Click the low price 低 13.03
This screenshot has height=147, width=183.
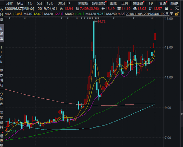pyautogui.click(x=139, y=9)
